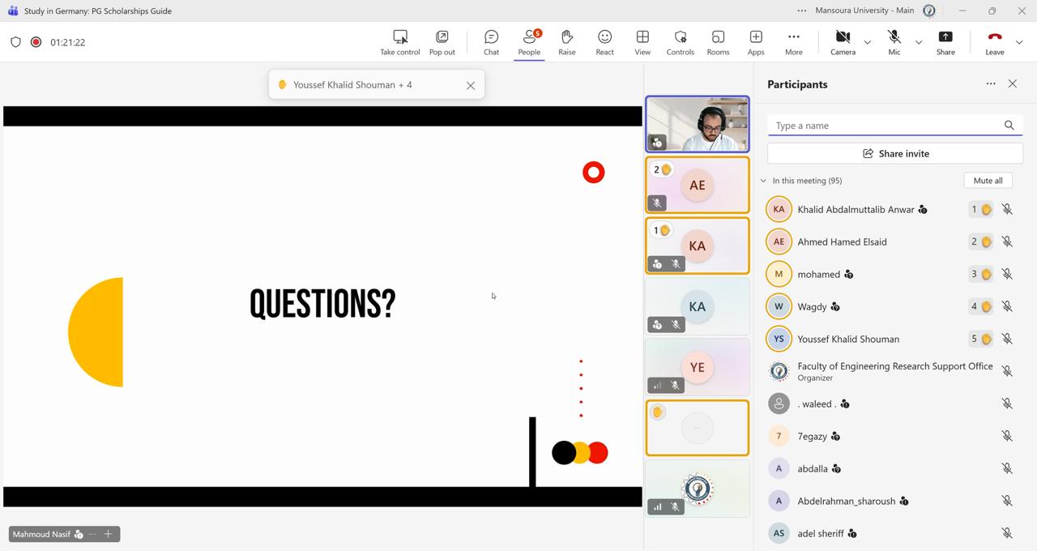Click the Share screen icon

point(945,42)
